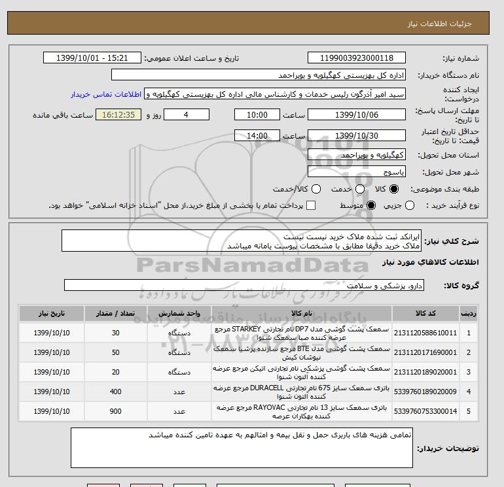Click need date 1399/10/10 in row 5
Screen dimensions: 504x487
[52, 411]
